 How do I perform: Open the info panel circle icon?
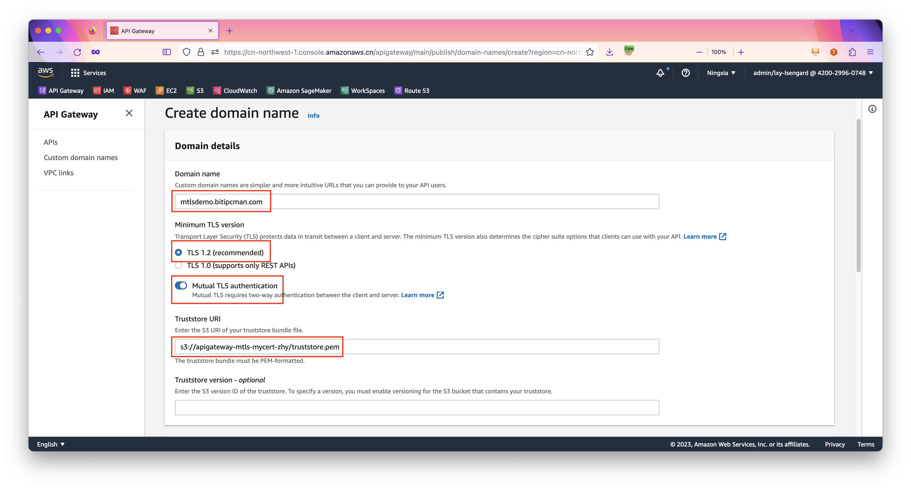872,109
